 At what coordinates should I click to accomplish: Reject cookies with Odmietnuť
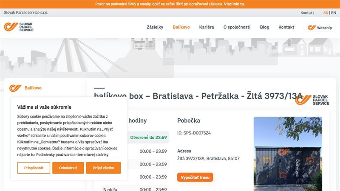pos(68,168)
